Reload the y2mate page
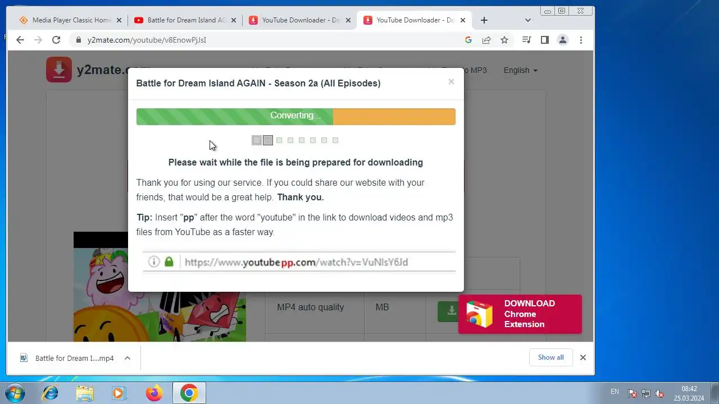The width and height of the screenshot is (719, 404). tap(56, 40)
